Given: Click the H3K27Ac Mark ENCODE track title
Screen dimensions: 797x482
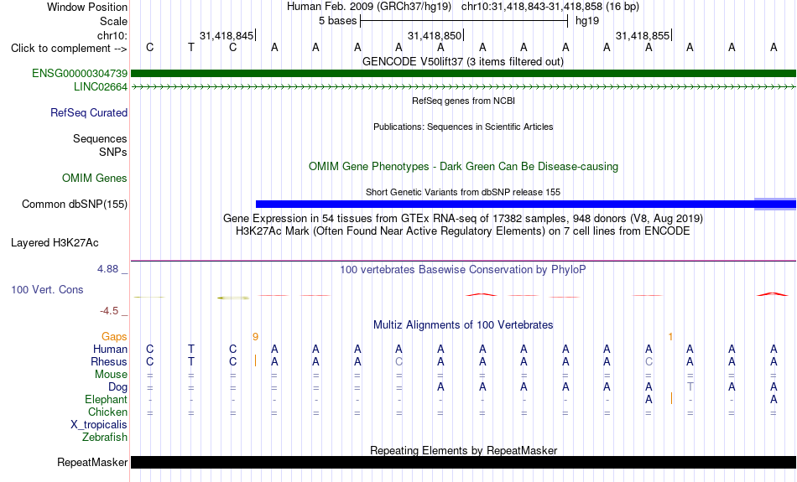Looking at the screenshot, I should pyautogui.click(x=463, y=231).
